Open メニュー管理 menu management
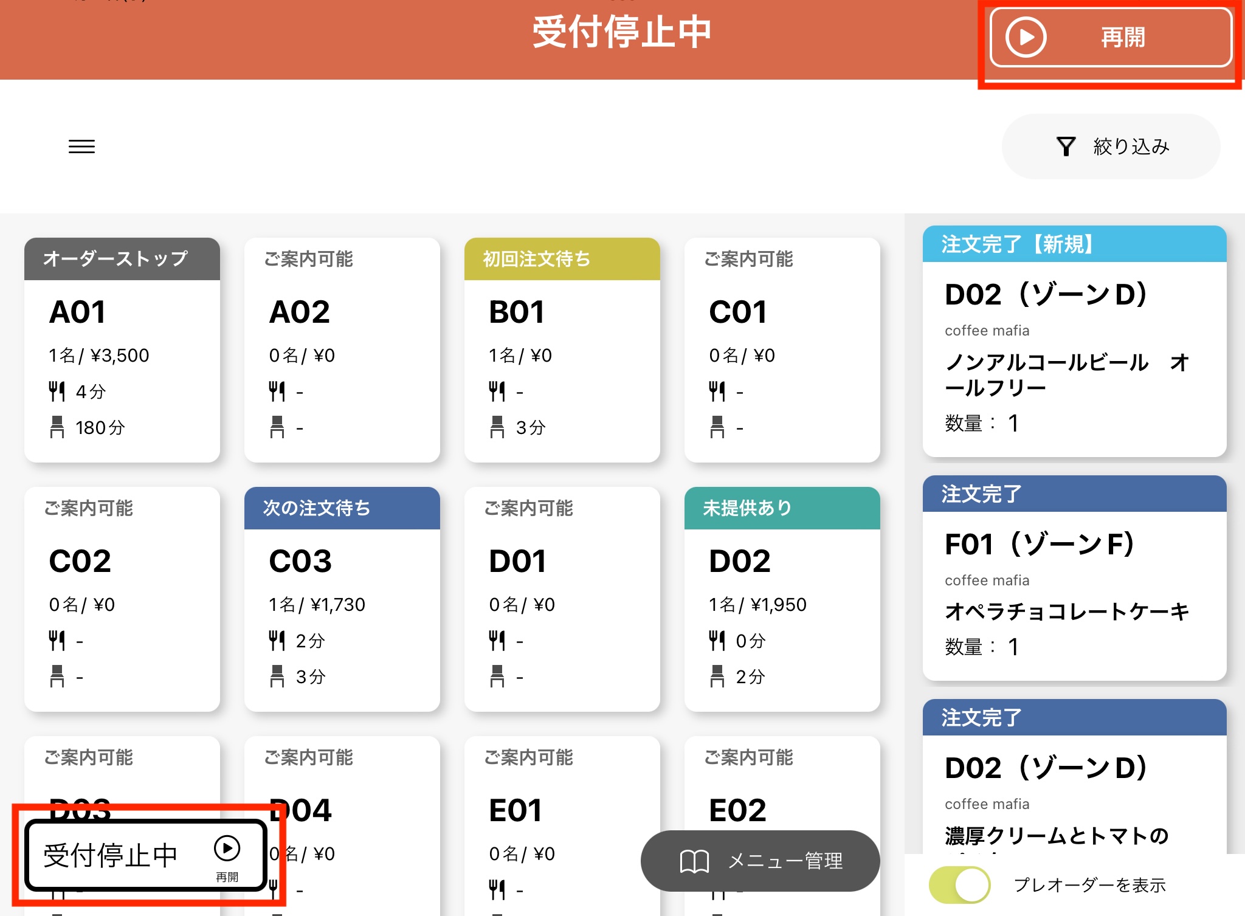Screen dimensions: 1245x916 point(760,861)
